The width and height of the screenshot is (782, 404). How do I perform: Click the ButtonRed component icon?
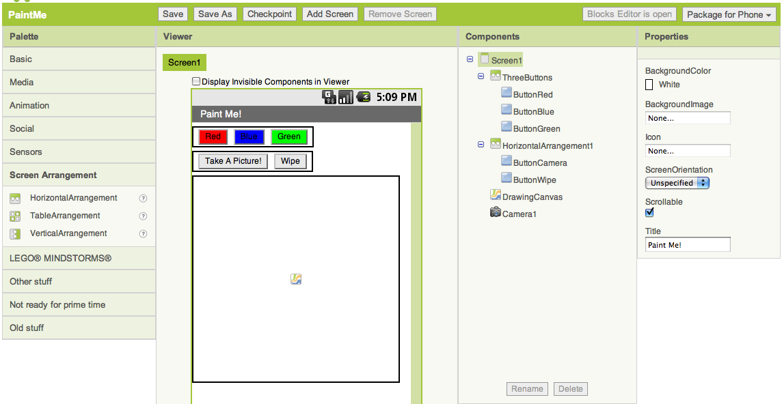point(507,93)
